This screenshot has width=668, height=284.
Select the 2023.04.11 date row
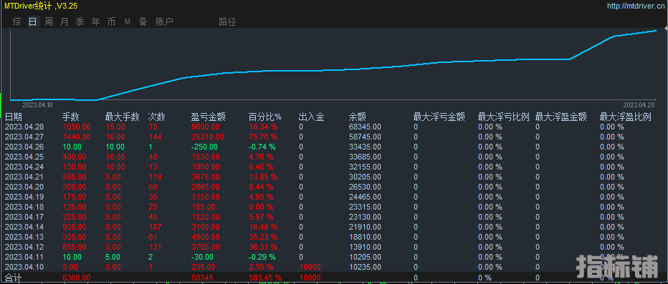24,257
